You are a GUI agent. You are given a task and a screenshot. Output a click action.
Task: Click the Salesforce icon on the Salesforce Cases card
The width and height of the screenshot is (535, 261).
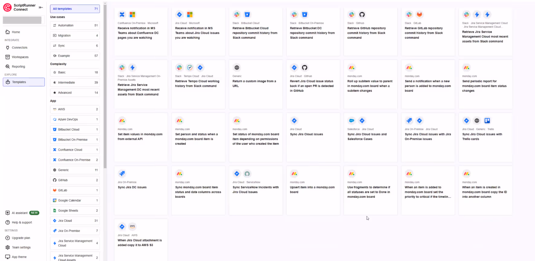(x=351, y=121)
